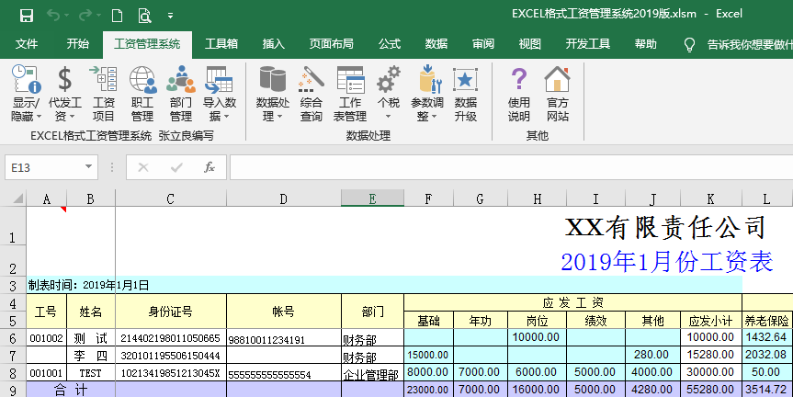The image size is (793, 397).
Task: Click inside the formula bar
Action: click(505, 167)
